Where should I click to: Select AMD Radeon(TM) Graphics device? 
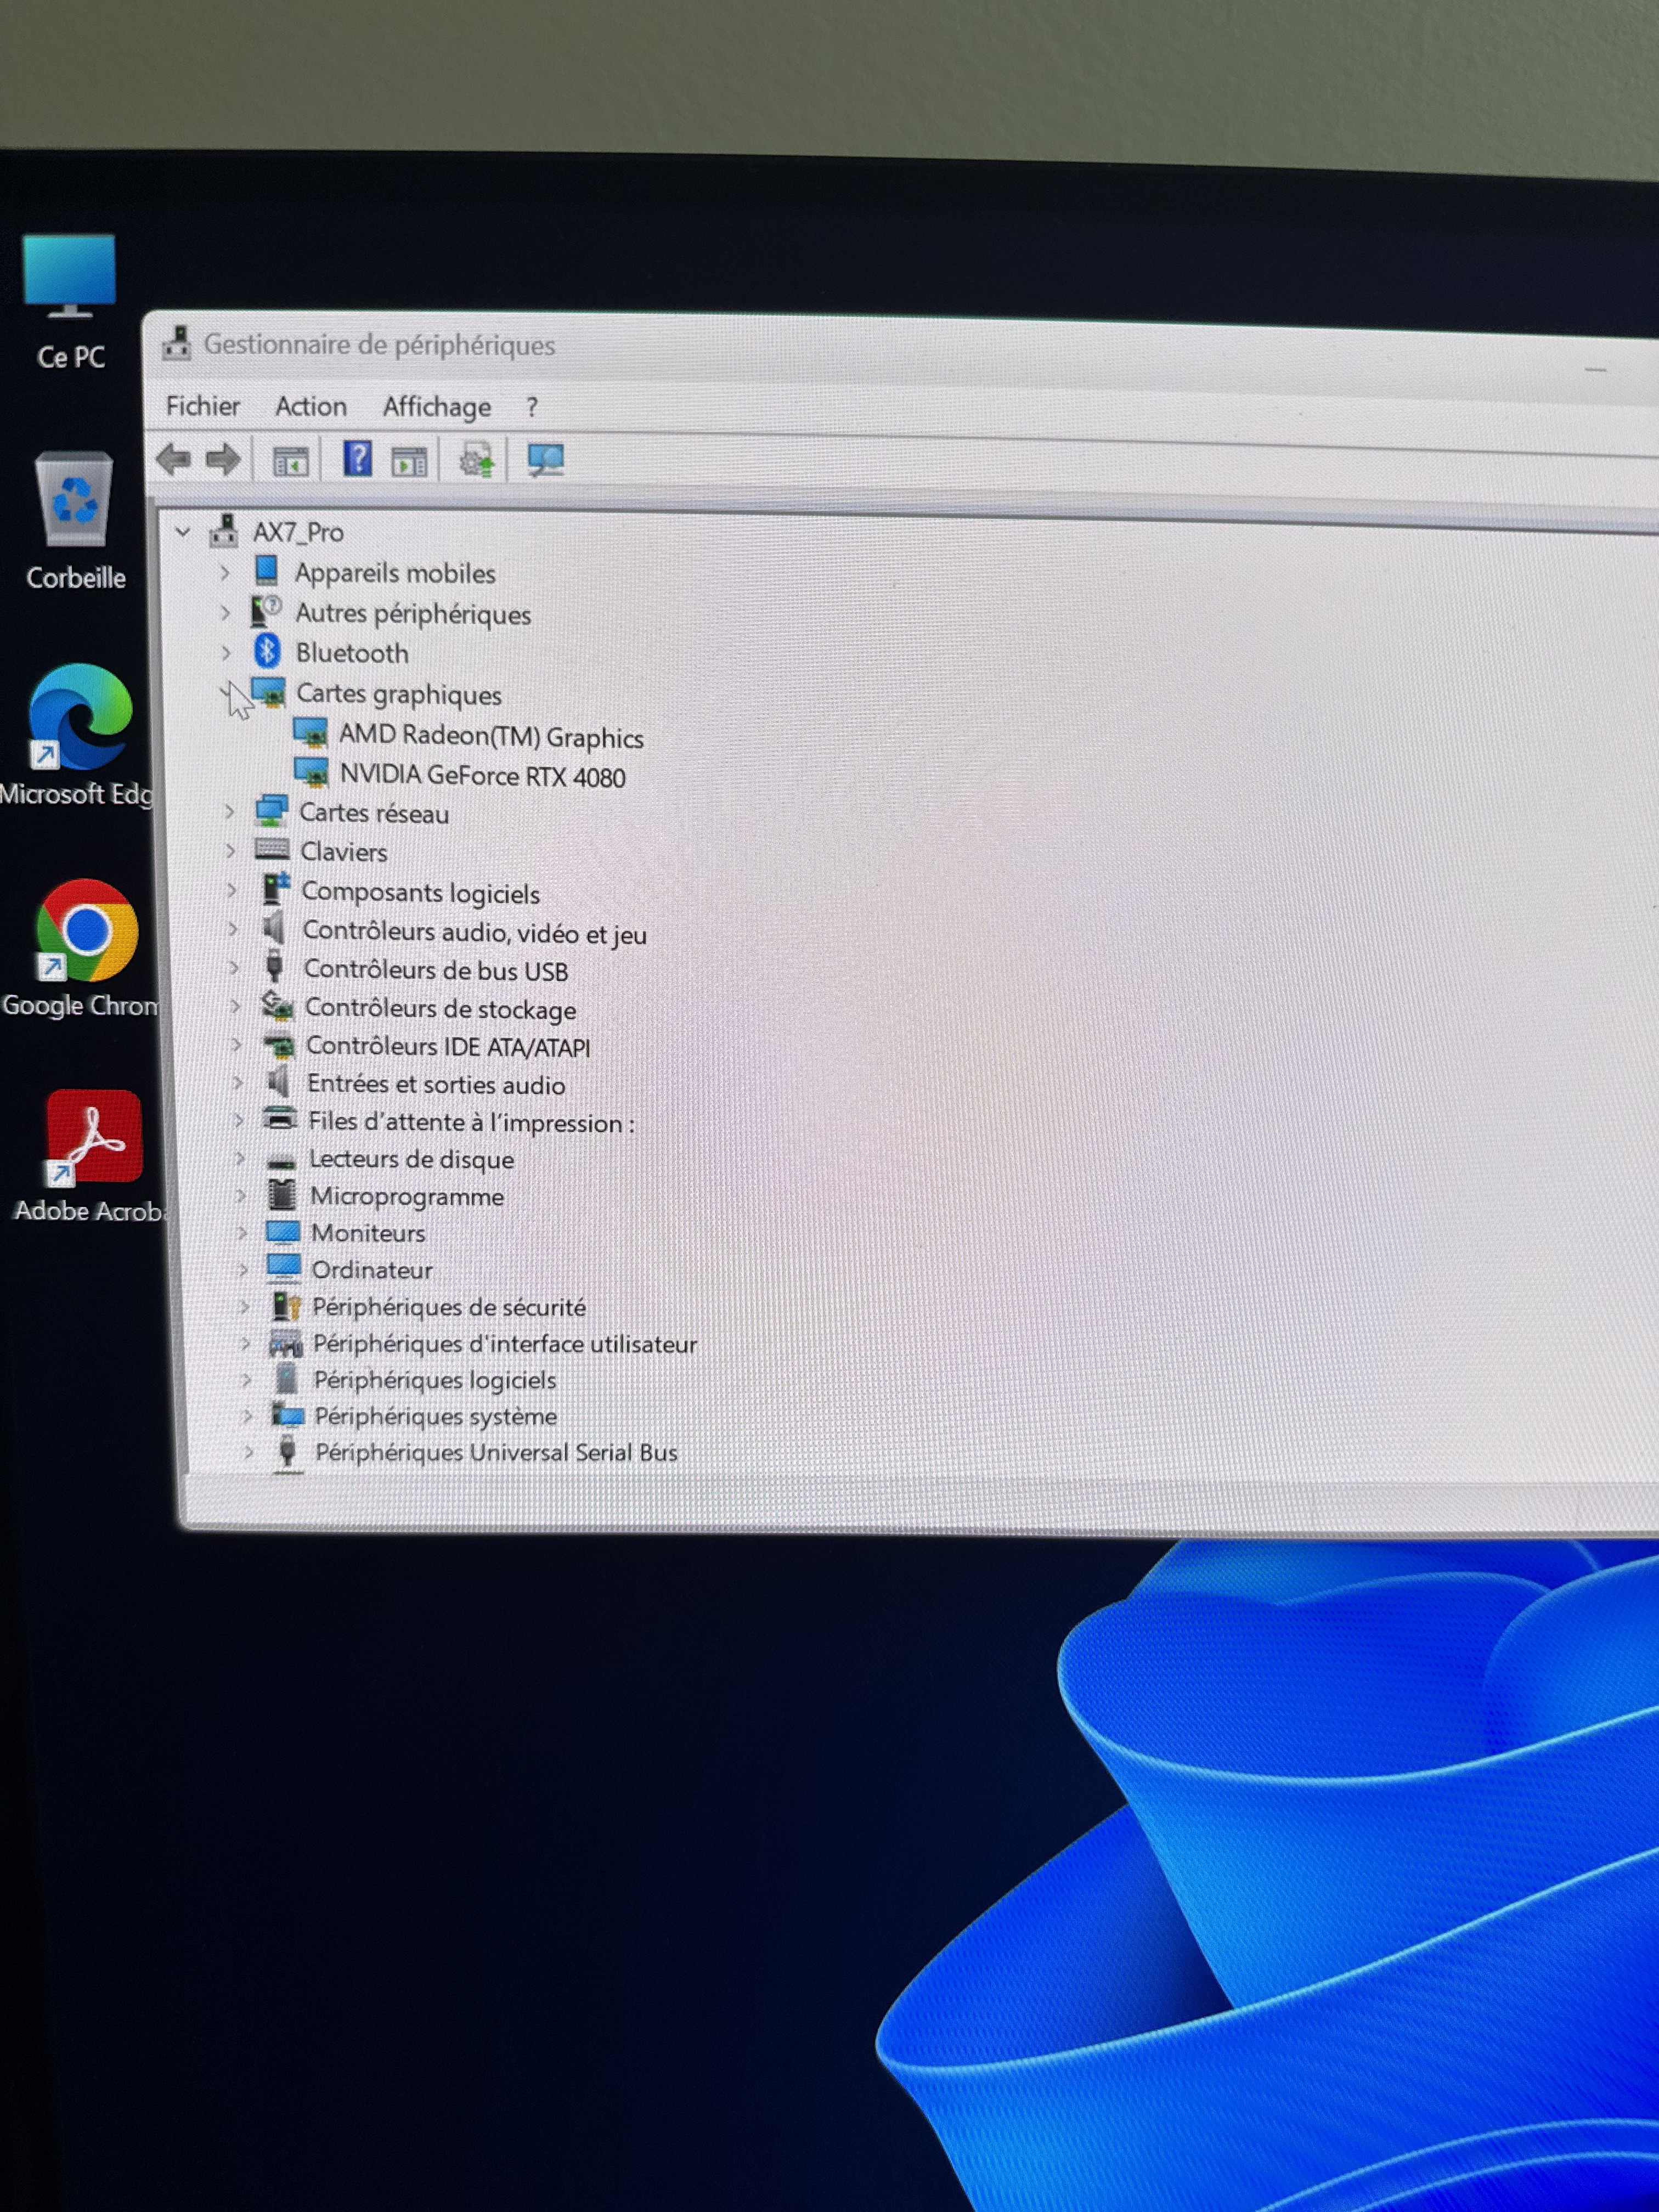[490, 736]
